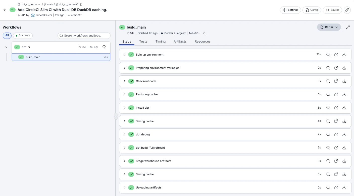Copy the dbt_ci_demo #1 pipeline number
Screen dimensions: 354x196
click(x=81, y=5)
